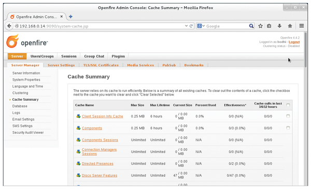Select the Bookmarks subtab

(194, 65)
